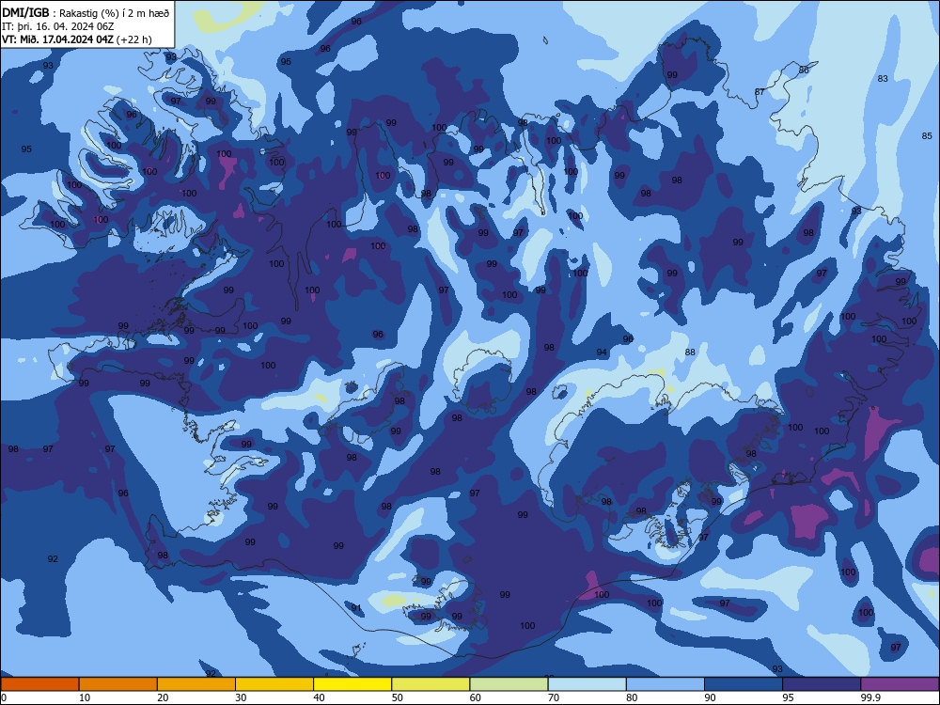The width and height of the screenshot is (940, 705).
Task: Click the legend tick label '30'
Action: (241, 697)
